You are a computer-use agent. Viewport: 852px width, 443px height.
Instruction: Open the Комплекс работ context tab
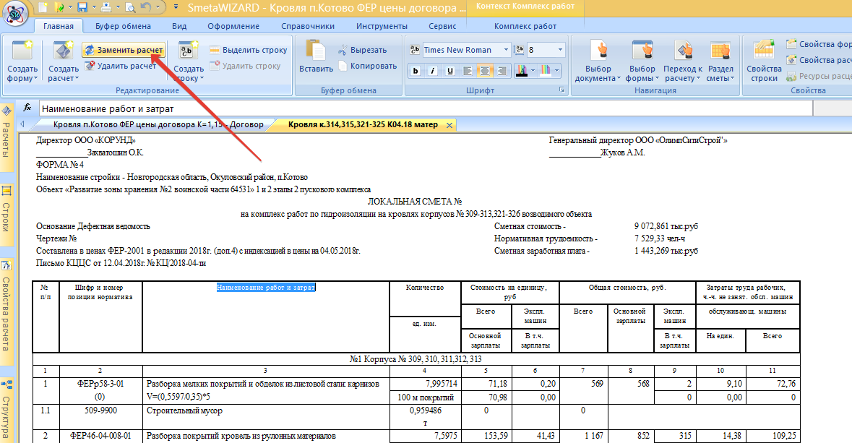[525, 26]
